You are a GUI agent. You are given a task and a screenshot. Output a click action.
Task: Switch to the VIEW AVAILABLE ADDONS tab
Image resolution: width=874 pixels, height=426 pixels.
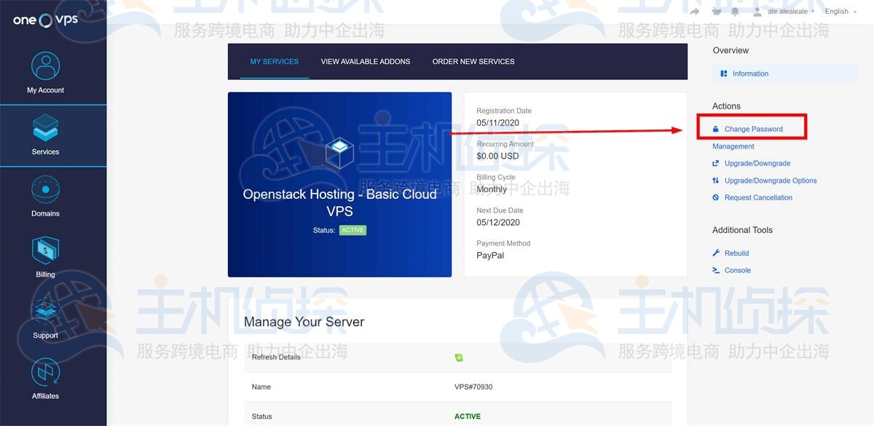tap(365, 61)
